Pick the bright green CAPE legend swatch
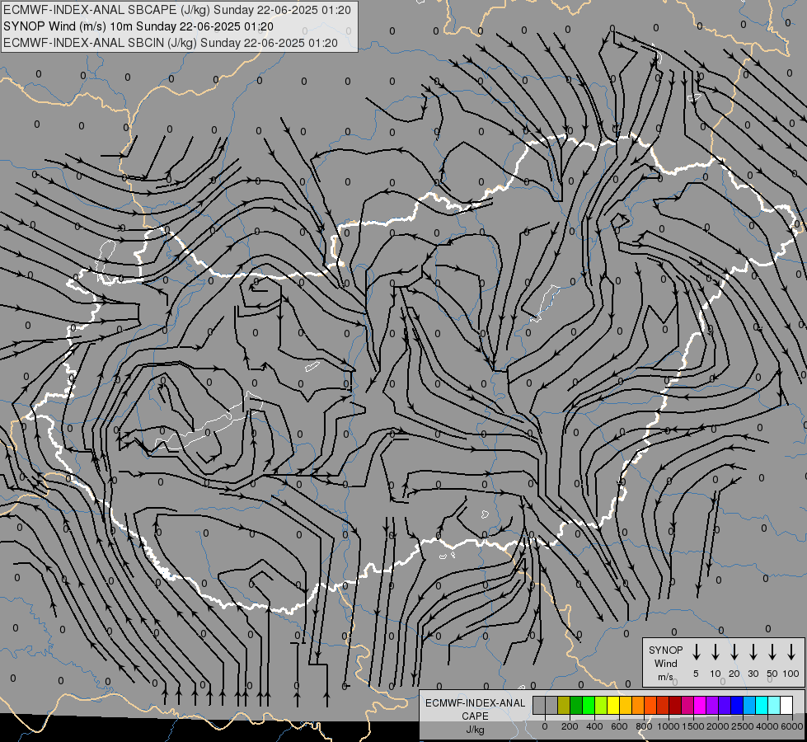 pyautogui.click(x=589, y=705)
